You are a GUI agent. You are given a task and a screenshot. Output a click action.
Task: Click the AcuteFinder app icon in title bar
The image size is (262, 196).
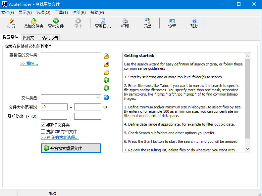click(5, 4)
